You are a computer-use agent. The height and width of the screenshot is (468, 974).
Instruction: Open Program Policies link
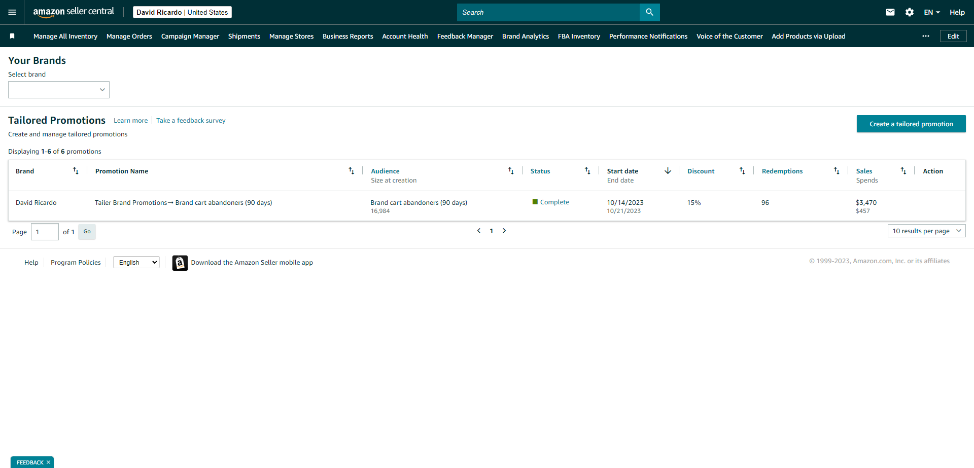click(76, 262)
